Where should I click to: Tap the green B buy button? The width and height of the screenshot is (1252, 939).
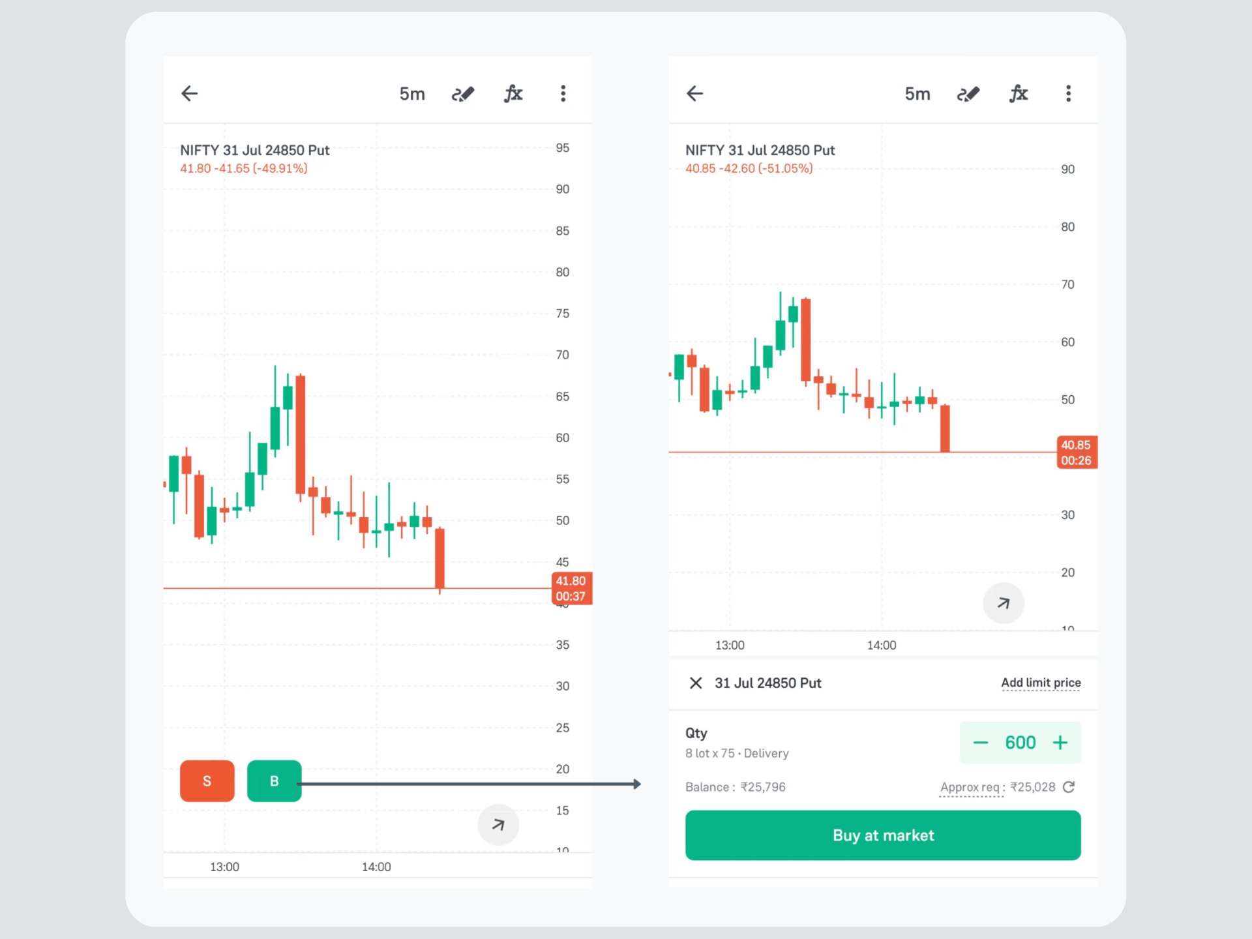tap(275, 781)
